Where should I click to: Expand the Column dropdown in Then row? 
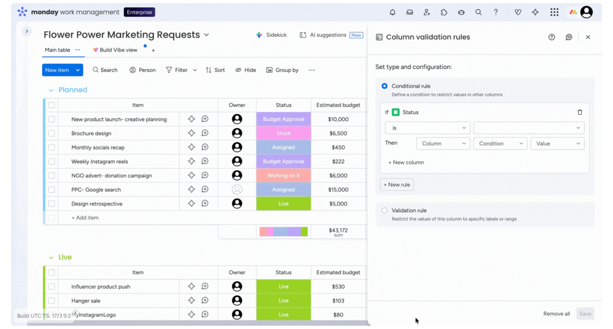pyautogui.click(x=443, y=144)
